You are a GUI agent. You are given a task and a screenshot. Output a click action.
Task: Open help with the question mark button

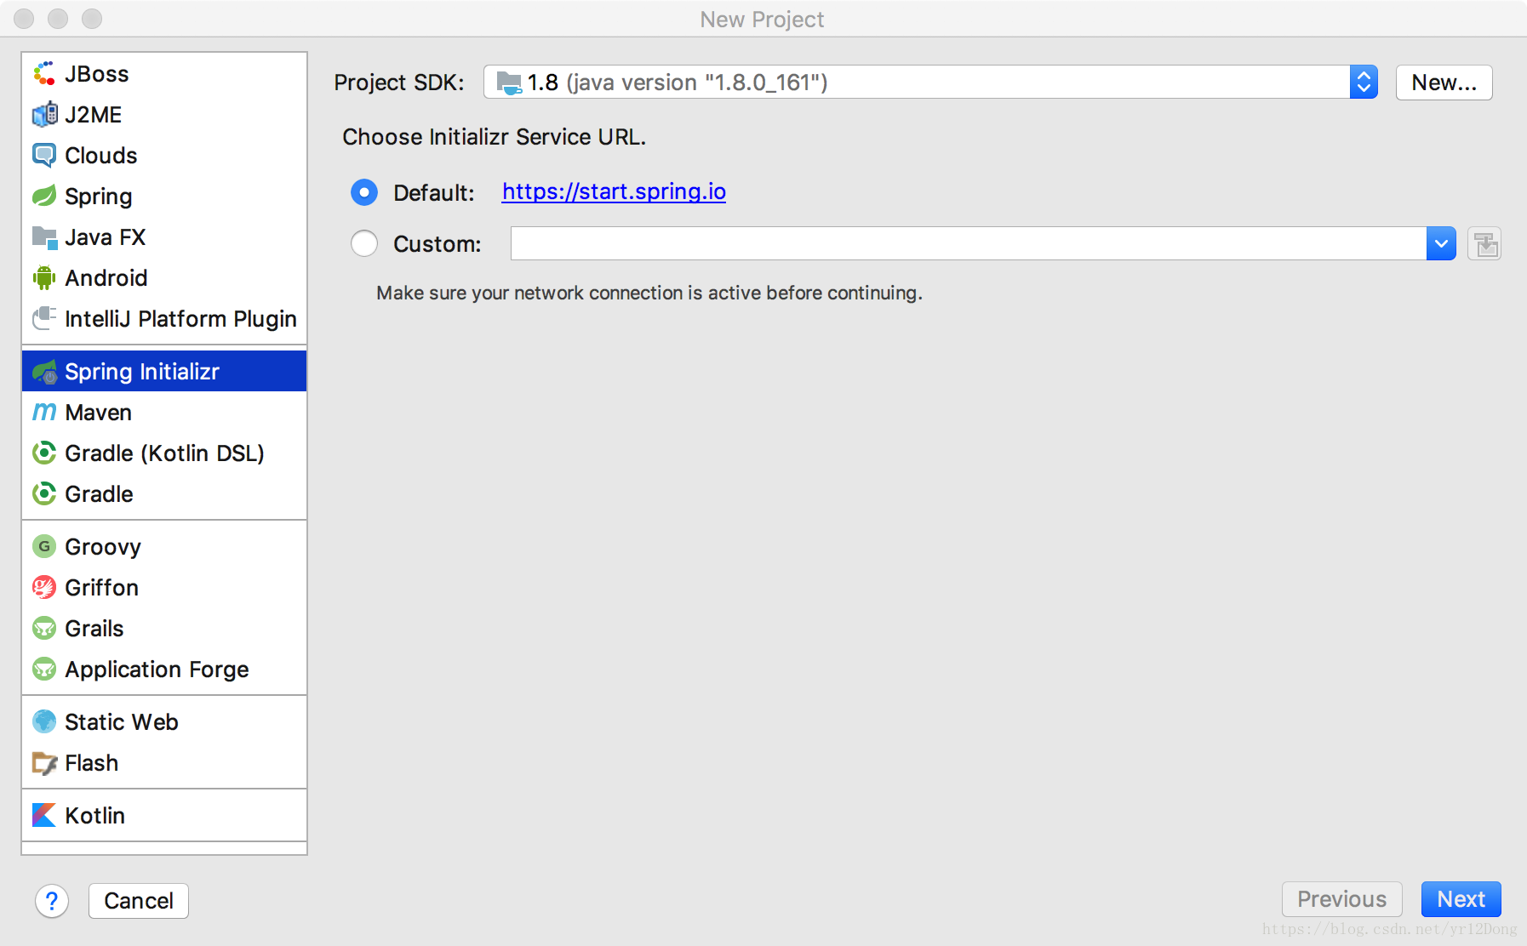pyautogui.click(x=52, y=901)
